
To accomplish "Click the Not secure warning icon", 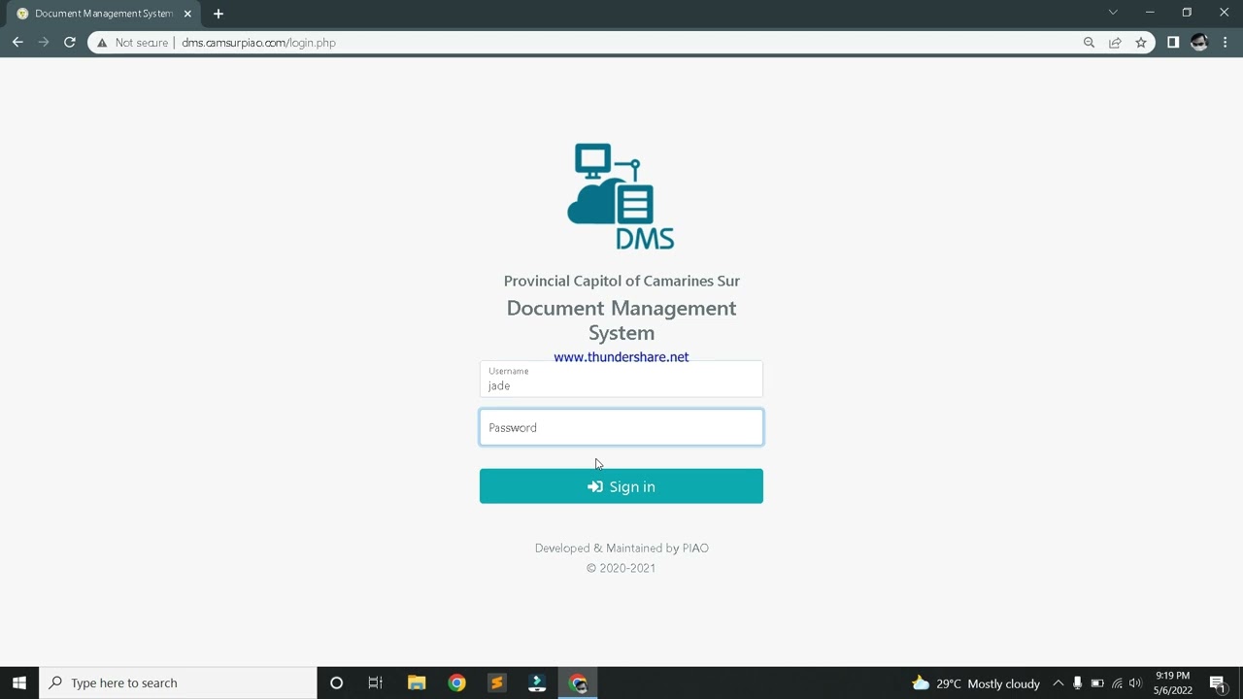I will pyautogui.click(x=102, y=43).
